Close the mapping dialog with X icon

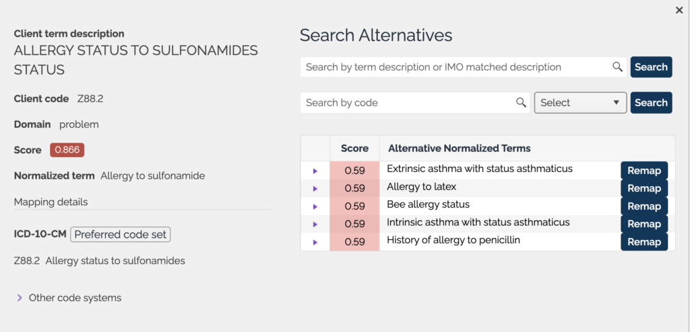pyautogui.click(x=679, y=10)
